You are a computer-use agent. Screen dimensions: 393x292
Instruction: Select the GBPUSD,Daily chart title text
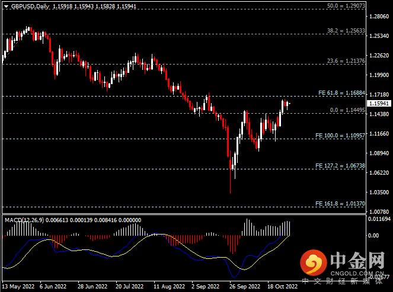pos(30,7)
